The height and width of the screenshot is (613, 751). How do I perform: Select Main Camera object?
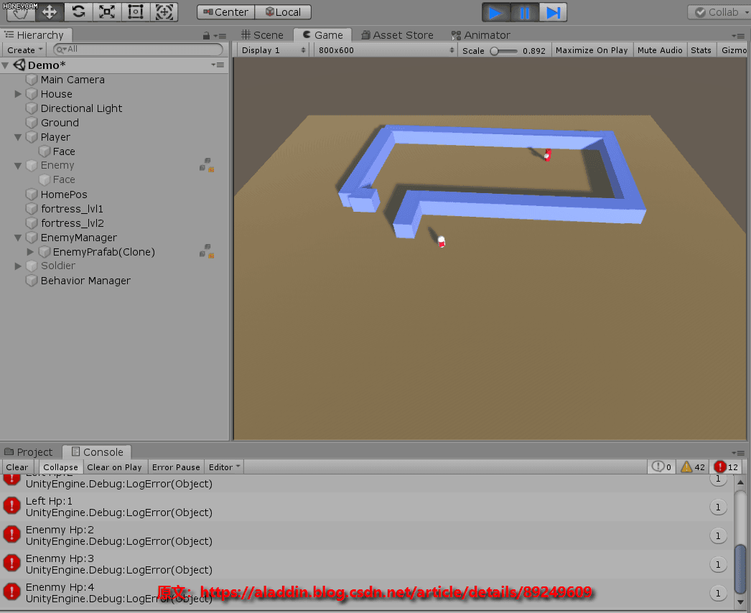(73, 80)
